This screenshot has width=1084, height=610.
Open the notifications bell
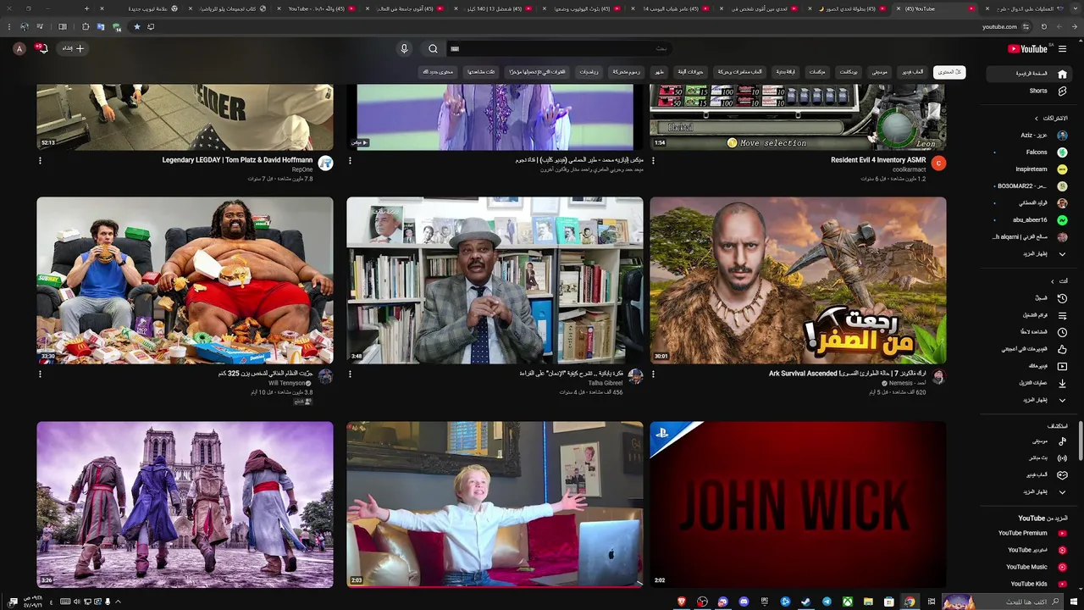click(41, 48)
